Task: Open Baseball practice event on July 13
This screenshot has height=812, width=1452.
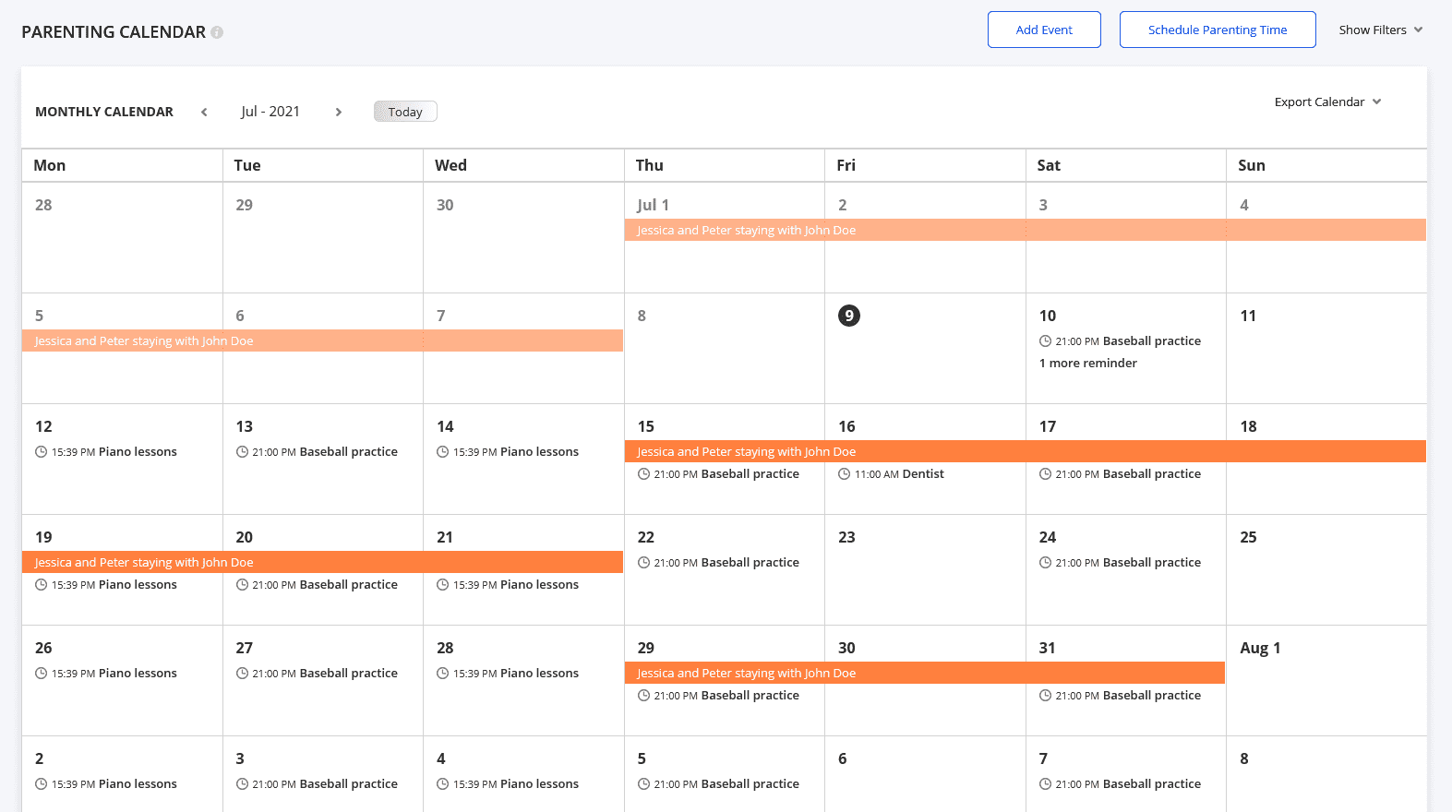Action: [x=348, y=452]
